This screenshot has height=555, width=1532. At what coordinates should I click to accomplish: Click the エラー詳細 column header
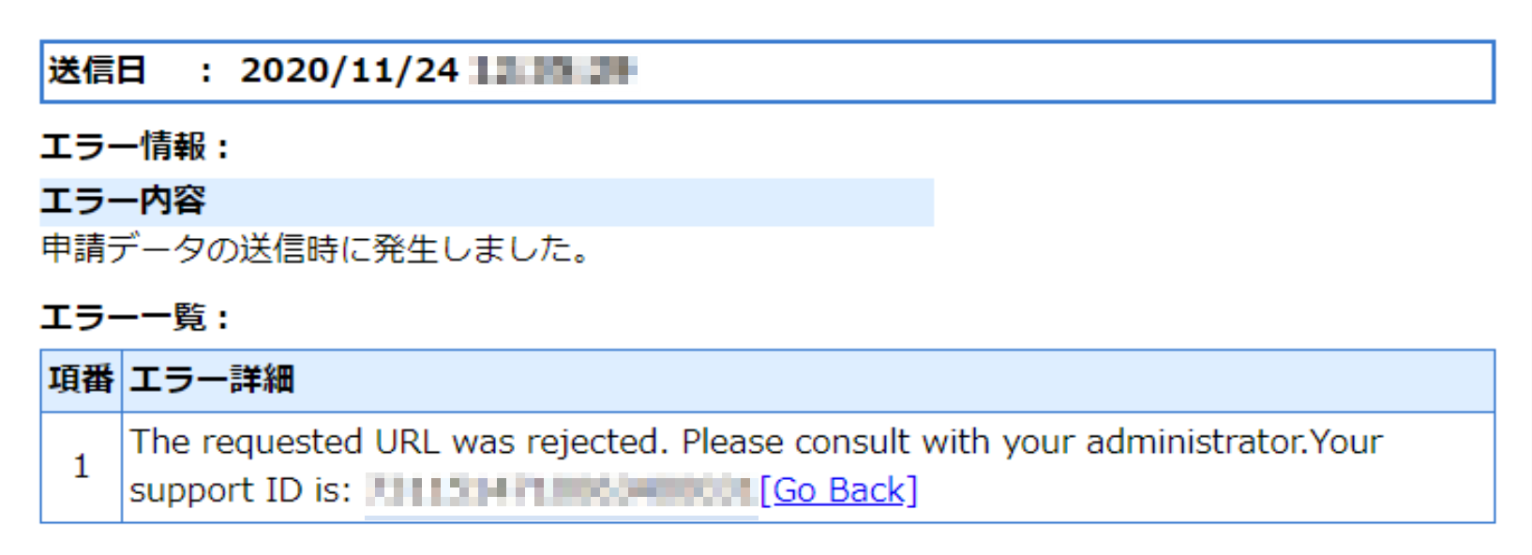point(212,380)
